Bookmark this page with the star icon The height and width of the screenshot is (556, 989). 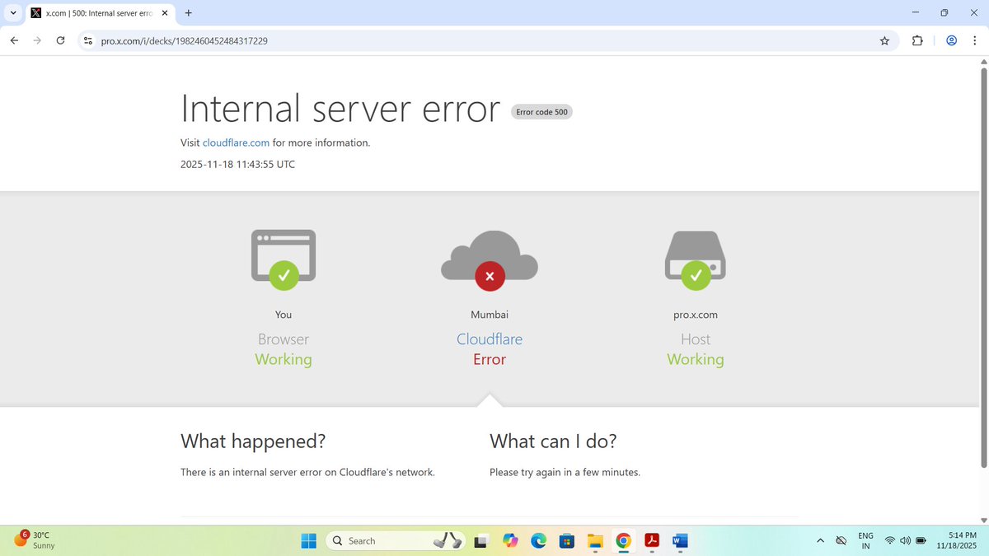884,40
